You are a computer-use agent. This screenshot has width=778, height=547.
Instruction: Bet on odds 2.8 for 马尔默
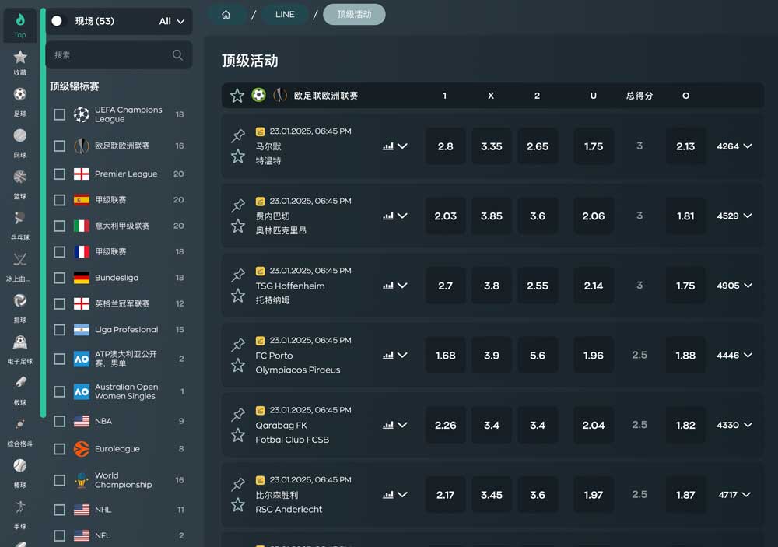coord(445,146)
